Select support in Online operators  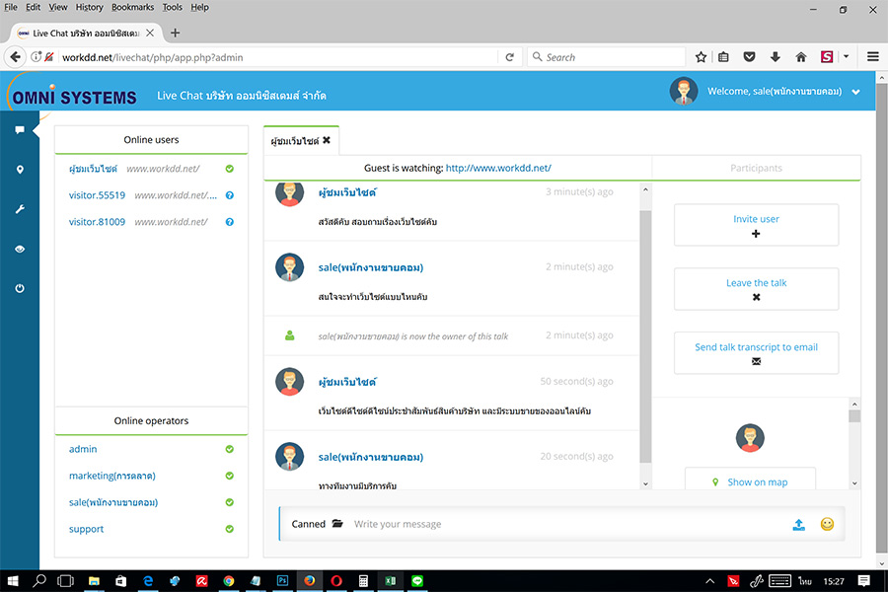point(86,529)
